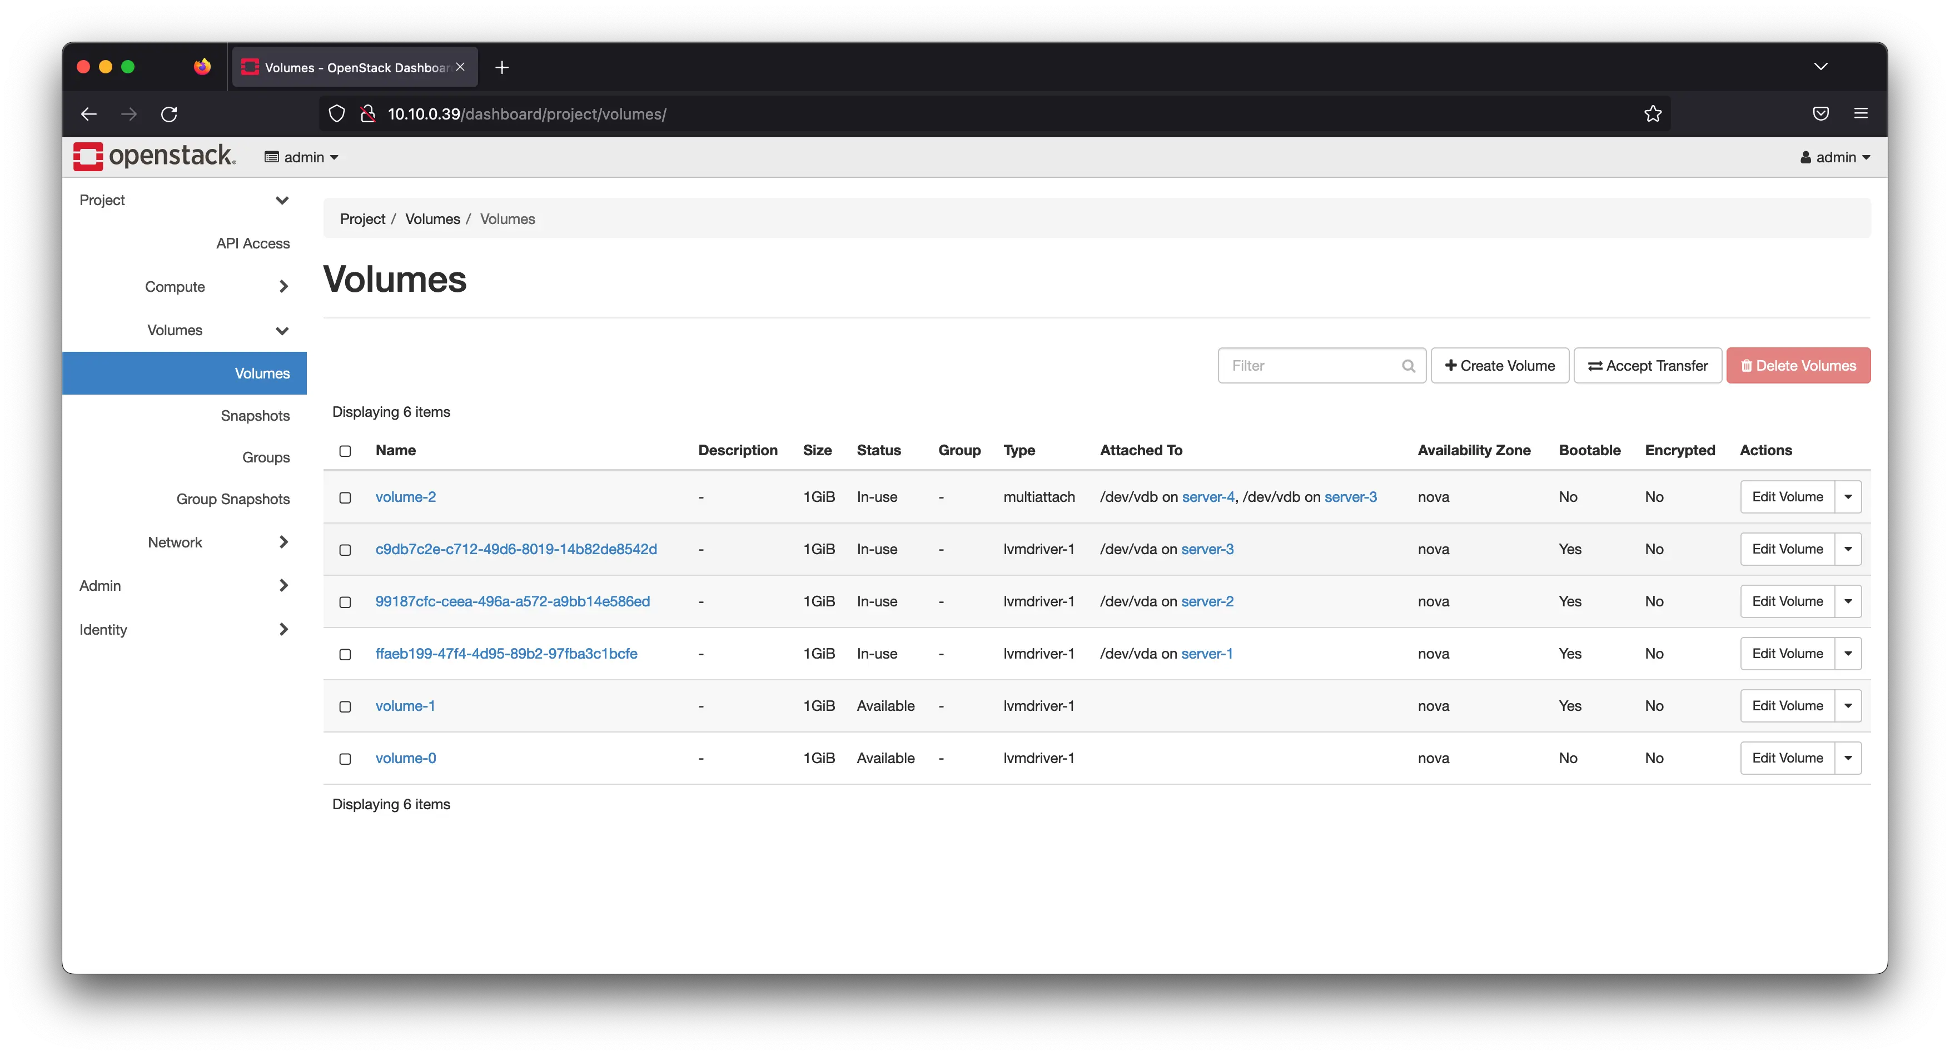Click the search magnifier icon in Filter
The height and width of the screenshot is (1056, 1950).
coord(1408,366)
